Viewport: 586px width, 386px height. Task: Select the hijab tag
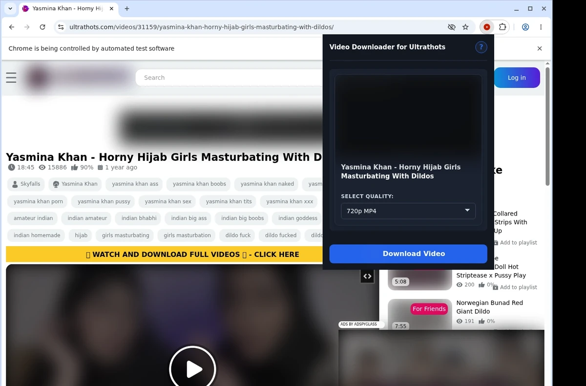coord(81,236)
